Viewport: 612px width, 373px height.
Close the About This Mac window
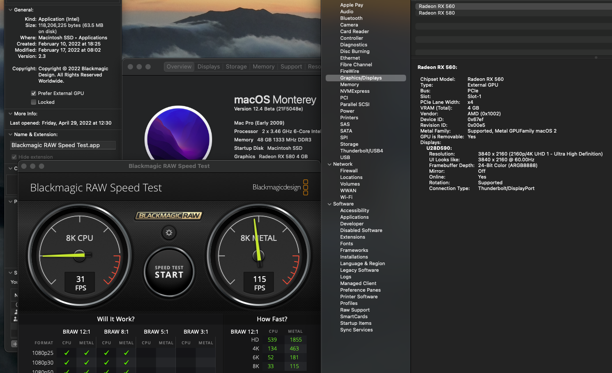[130, 67]
